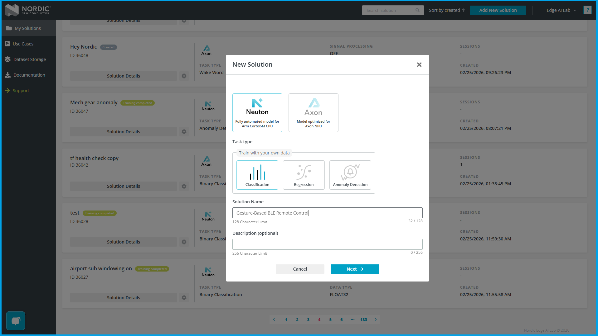The width and height of the screenshot is (598, 336).
Task: Open Solution Details for tf health check copy
Action: [x=124, y=186]
